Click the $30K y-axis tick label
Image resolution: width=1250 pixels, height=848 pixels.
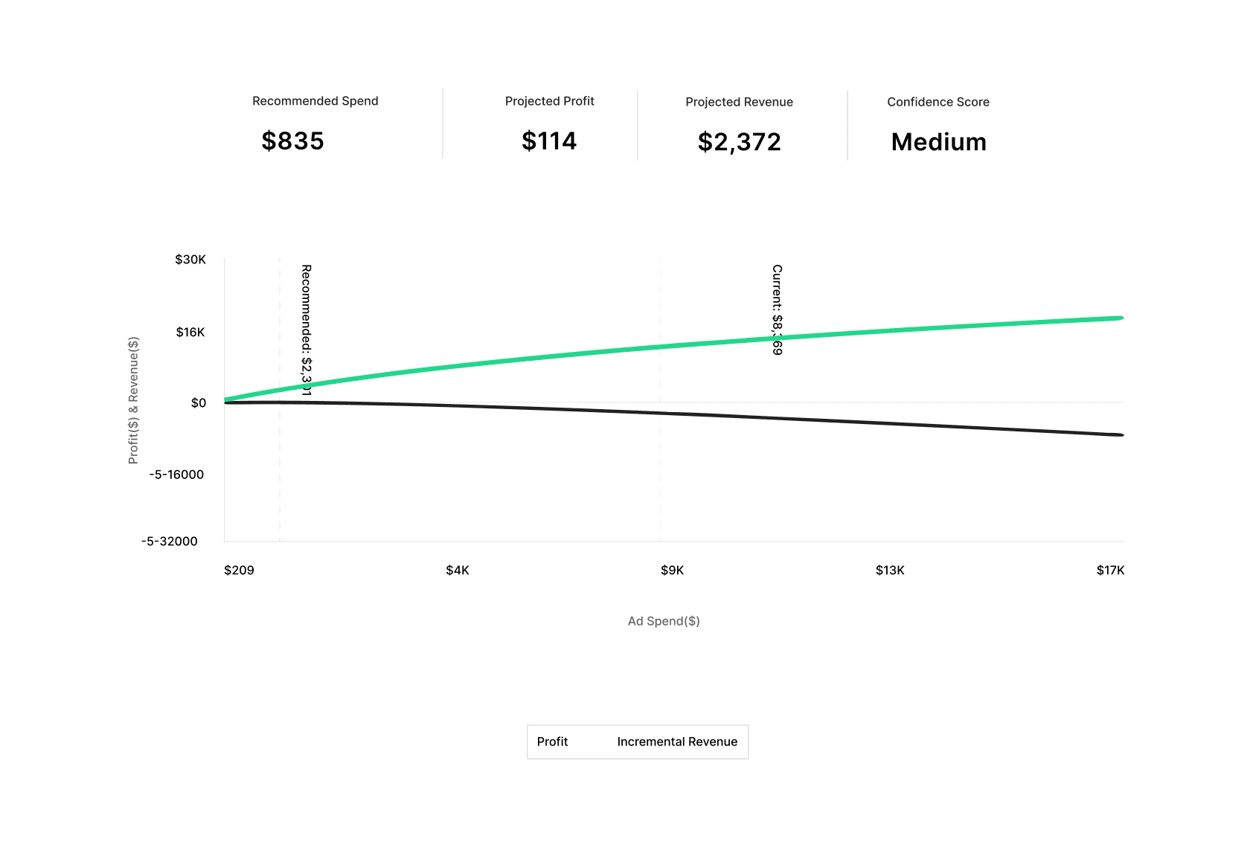(190, 260)
